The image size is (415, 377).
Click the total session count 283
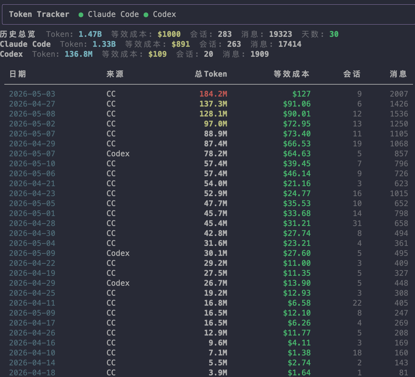coord(225,34)
